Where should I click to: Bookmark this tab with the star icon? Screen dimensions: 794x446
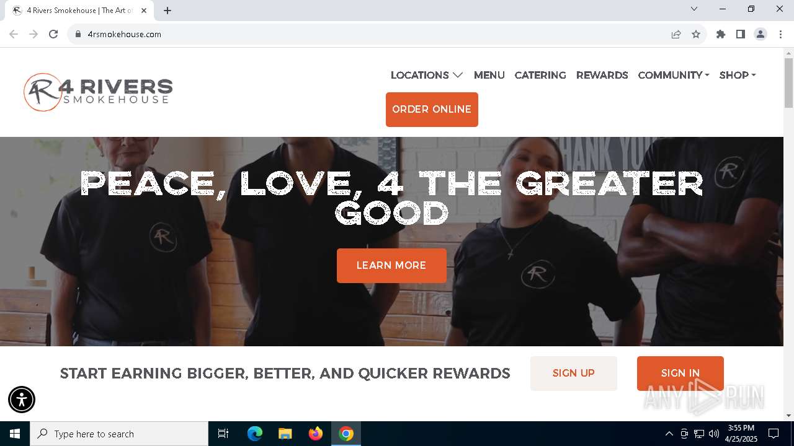696,34
